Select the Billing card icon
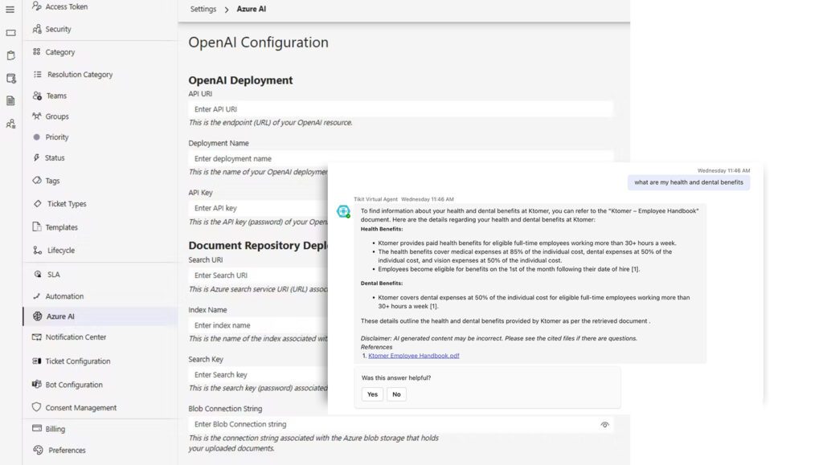 (x=36, y=428)
